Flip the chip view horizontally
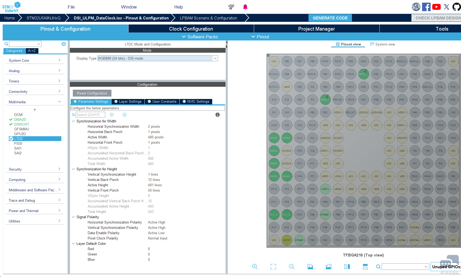The width and height of the screenshot is (461, 277). (347, 267)
